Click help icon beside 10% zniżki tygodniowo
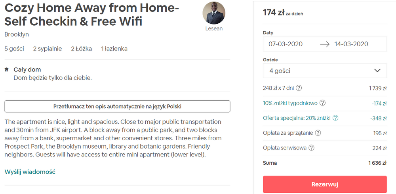 click(323, 103)
